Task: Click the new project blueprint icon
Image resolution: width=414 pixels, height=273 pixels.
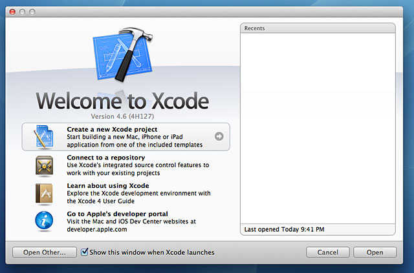Action: pyautogui.click(x=44, y=137)
